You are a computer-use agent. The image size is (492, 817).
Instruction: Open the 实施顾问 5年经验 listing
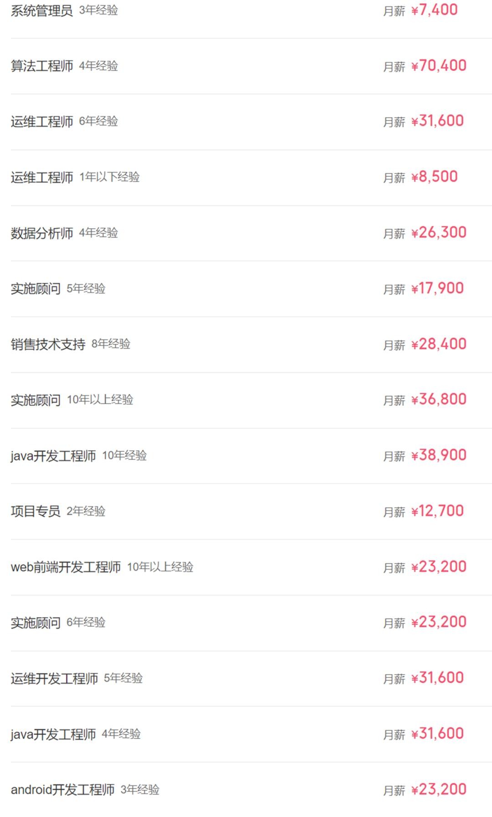pyautogui.click(x=36, y=289)
